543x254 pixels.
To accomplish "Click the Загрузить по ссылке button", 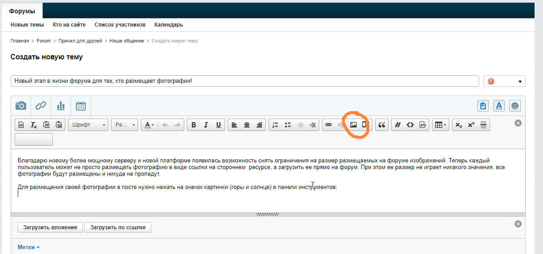I will (118, 227).
